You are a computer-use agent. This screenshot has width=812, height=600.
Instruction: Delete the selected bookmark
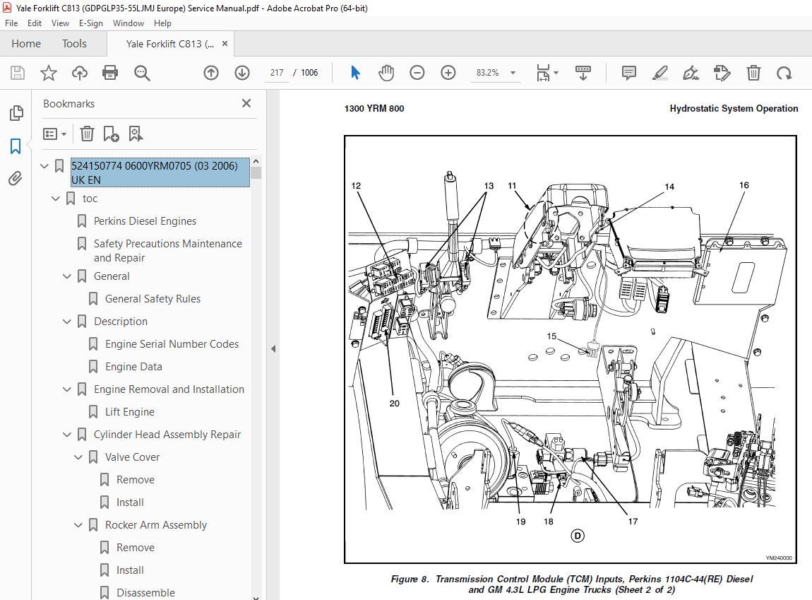pyautogui.click(x=87, y=134)
